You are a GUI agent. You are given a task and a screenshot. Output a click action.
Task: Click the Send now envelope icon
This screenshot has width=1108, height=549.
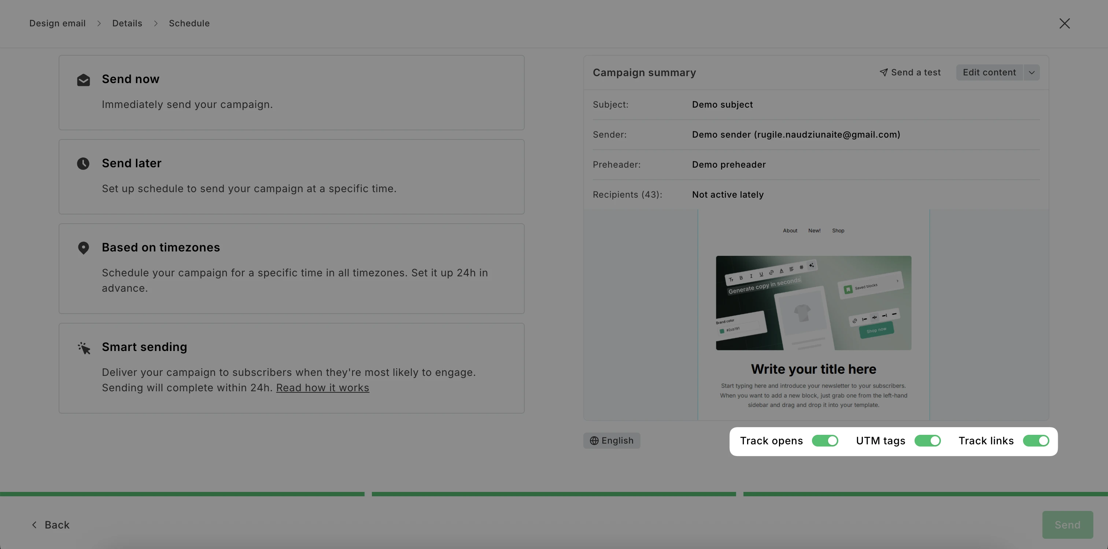84,80
